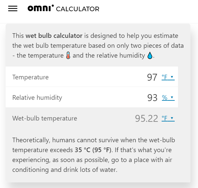Click the Temperature row label

point(31,77)
